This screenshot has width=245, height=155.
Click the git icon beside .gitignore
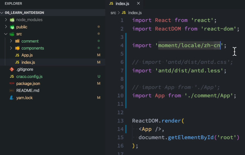12,69
